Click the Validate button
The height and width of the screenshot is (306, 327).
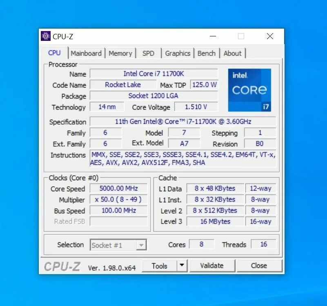point(212,266)
